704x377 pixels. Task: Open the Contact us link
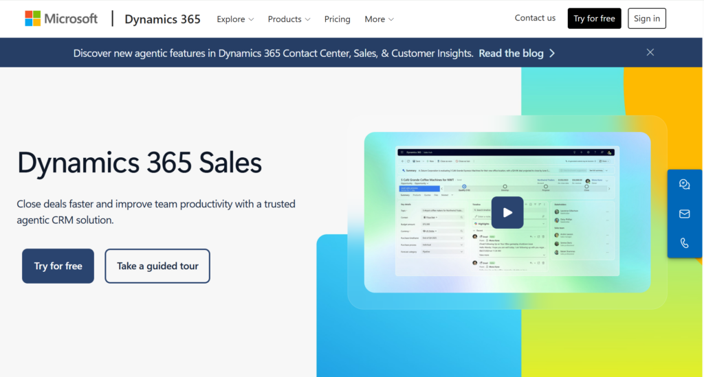click(x=535, y=18)
